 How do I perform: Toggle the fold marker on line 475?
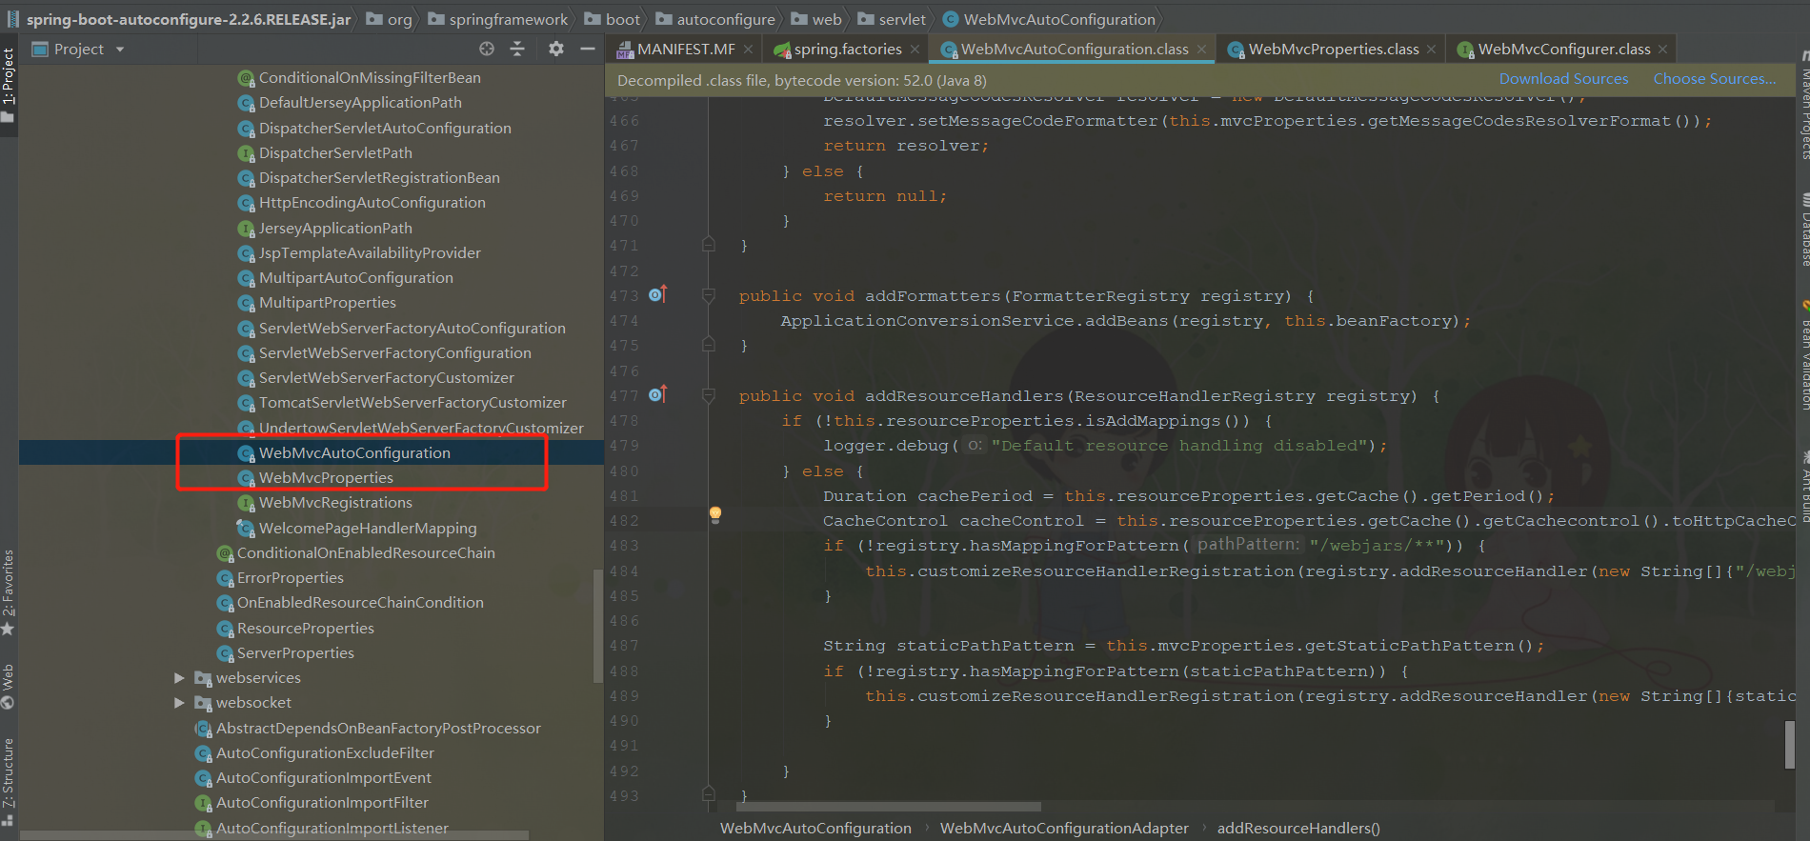pyautogui.click(x=709, y=345)
